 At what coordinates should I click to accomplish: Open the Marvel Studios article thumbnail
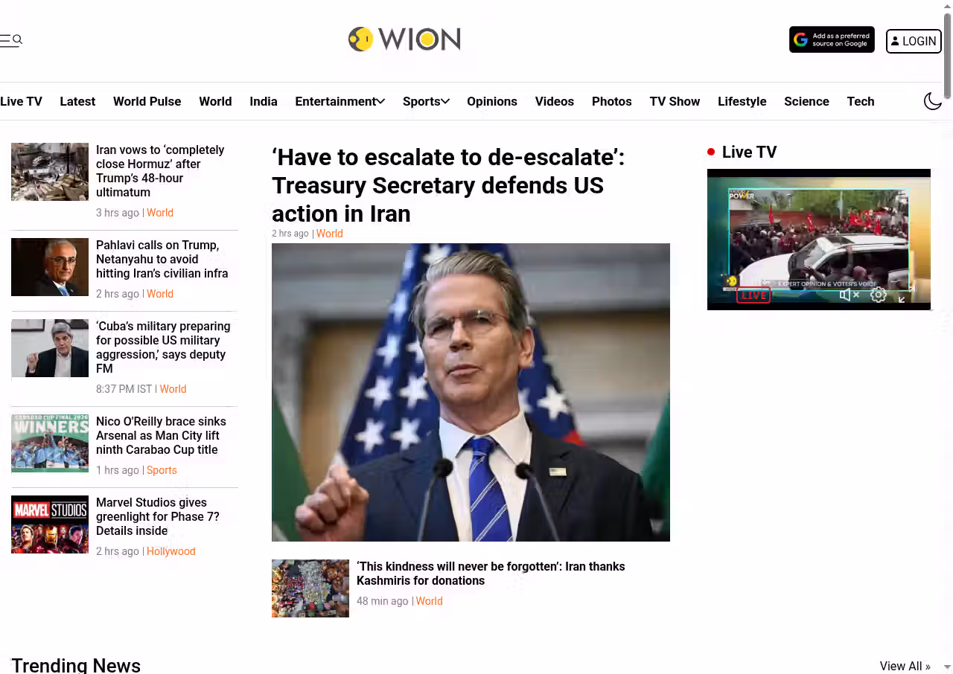(50, 524)
